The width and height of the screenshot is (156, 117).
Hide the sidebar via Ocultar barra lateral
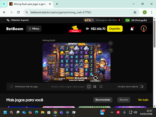tap(130, 86)
